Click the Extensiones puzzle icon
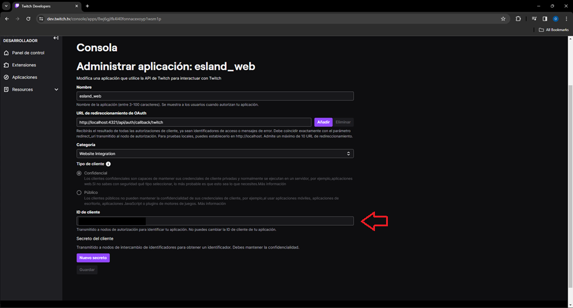573x308 pixels. pos(6,65)
